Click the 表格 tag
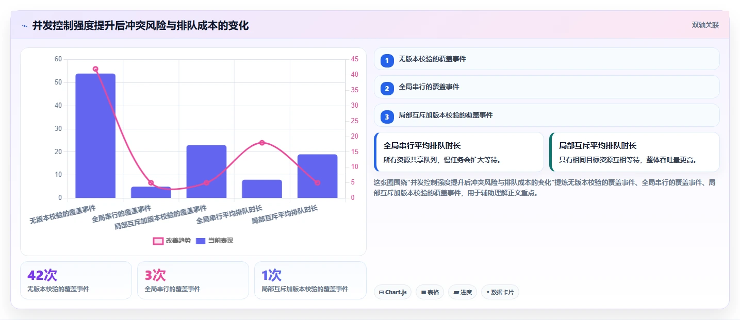 (430, 292)
